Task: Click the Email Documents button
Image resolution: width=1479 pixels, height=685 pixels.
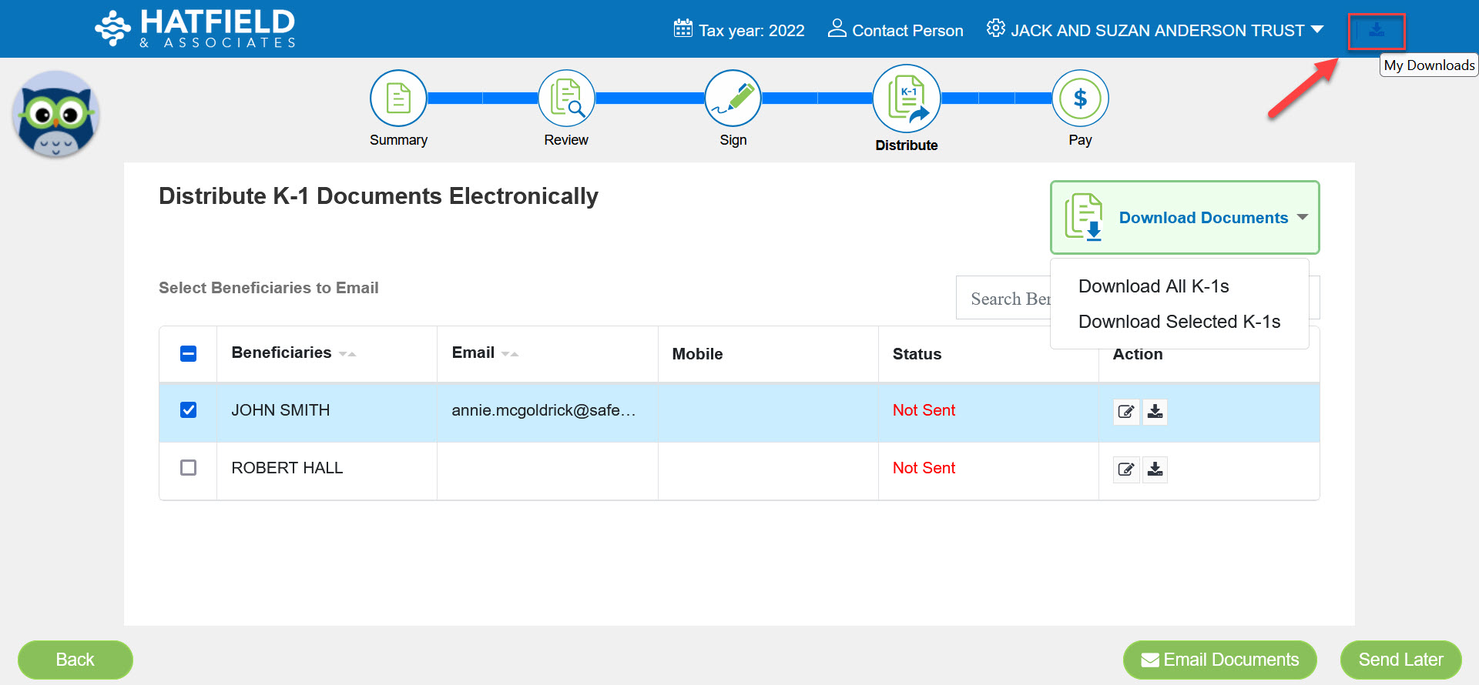Action: 1219,660
